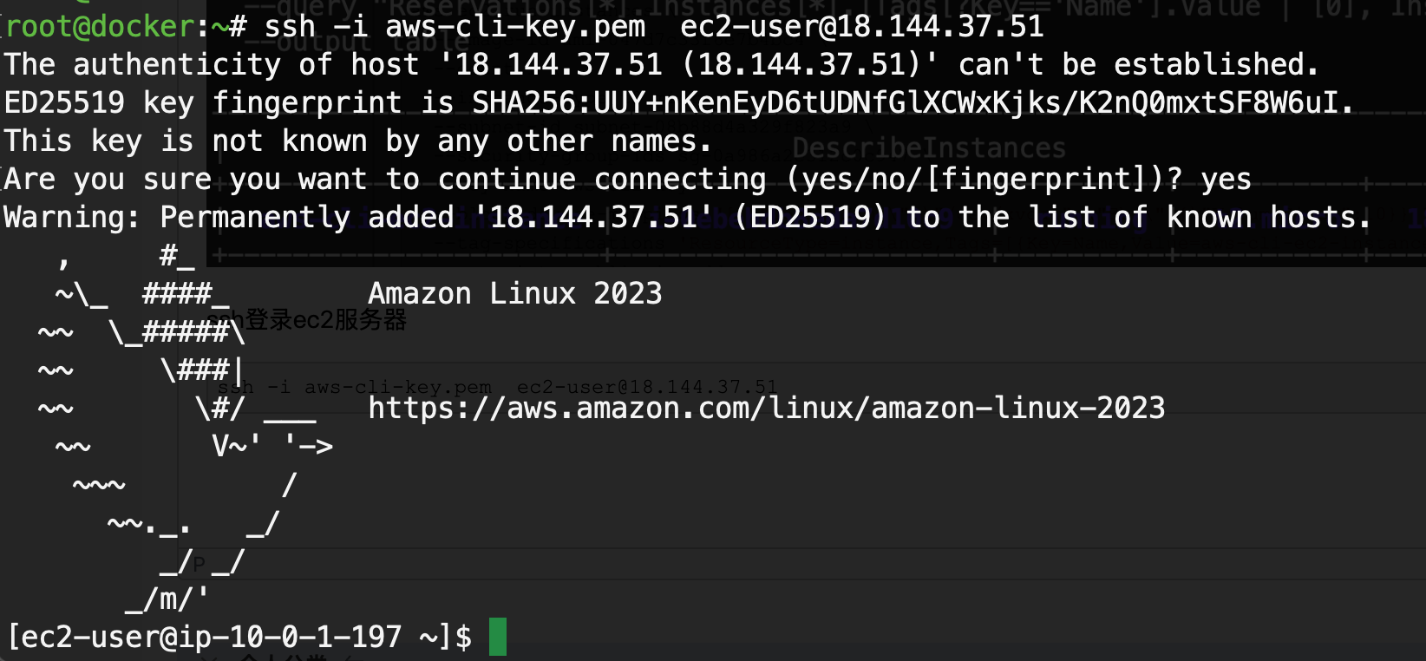This screenshot has height=661, width=1426.
Task: Click aws-cli-key.pem in the ssh command
Action: [x=515, y=26]
